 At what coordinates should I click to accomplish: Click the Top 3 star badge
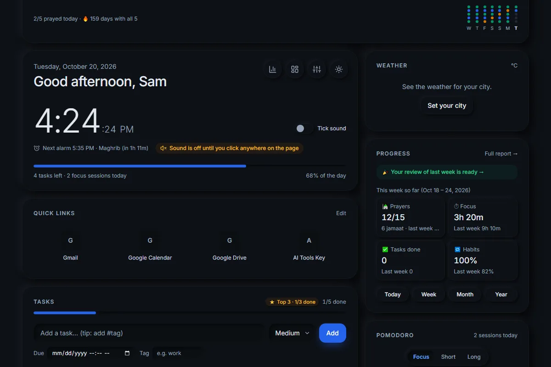[292, 302]
